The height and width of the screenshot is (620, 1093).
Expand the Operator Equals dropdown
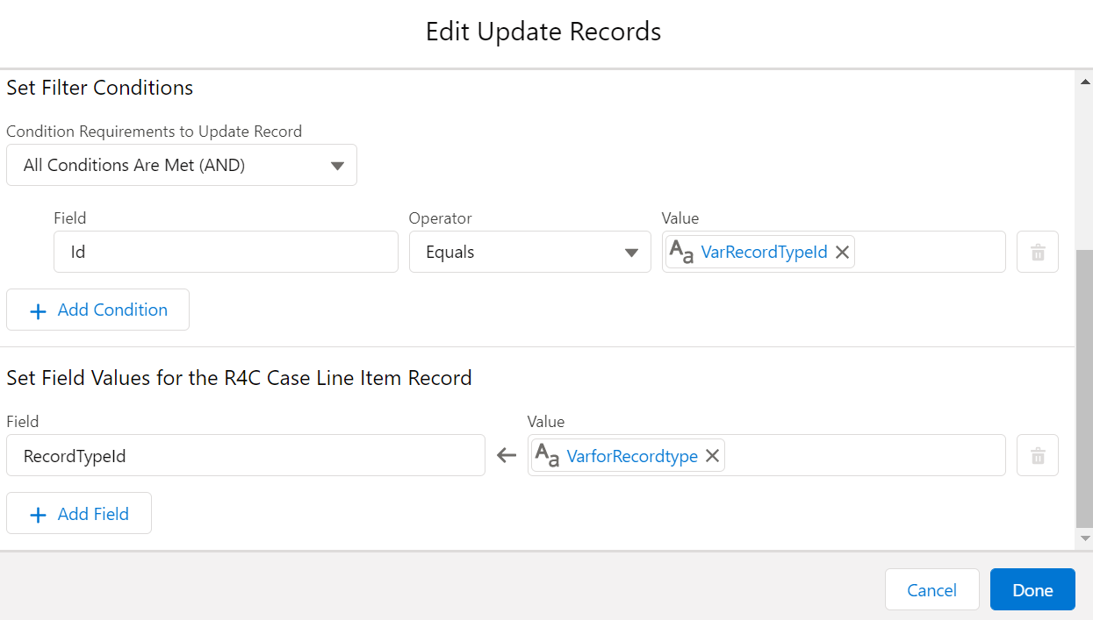529,253
